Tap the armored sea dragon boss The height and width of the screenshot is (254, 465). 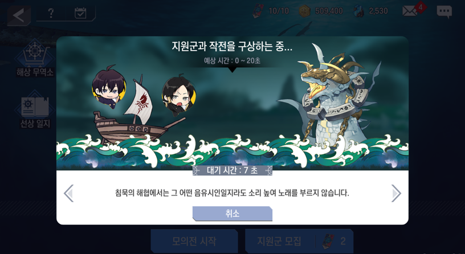(x=335, y=98)
